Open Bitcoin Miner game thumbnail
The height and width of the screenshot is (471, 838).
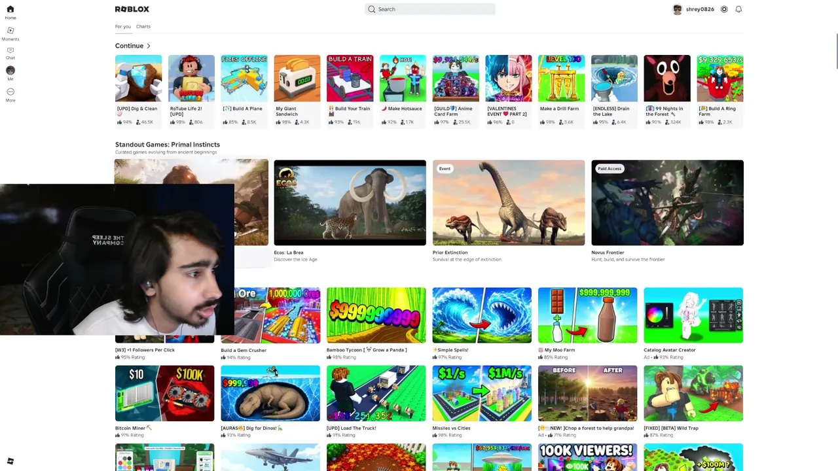pyautogui.click(x=164, y=393)
